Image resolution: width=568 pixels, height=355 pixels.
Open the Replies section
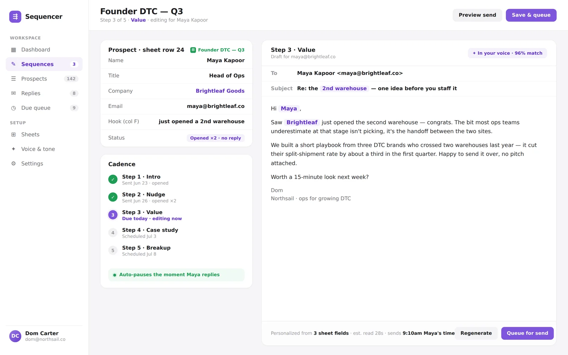(44, 93)
